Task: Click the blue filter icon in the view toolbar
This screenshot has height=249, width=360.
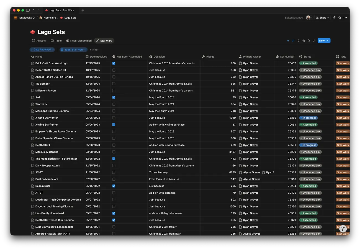Action: [x=288, y=41]
